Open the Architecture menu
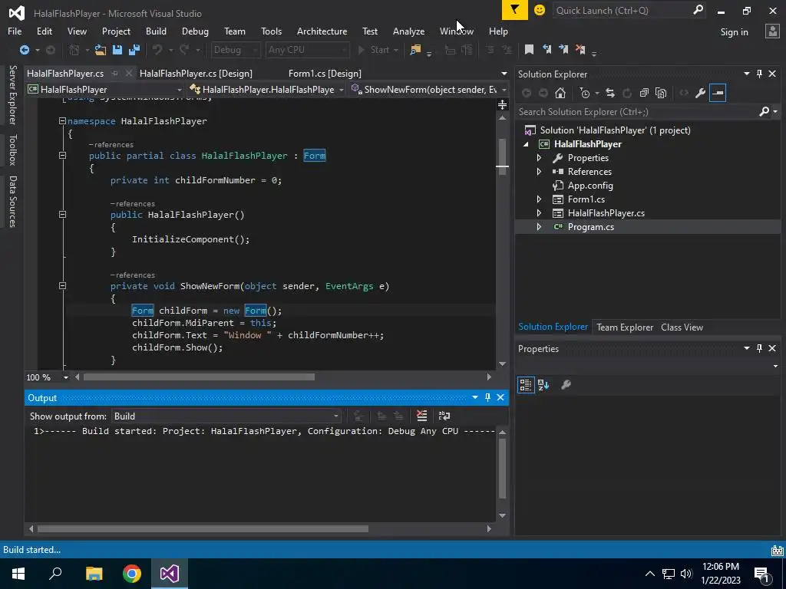This screenshot has height=589, width=786. [322, 31]
